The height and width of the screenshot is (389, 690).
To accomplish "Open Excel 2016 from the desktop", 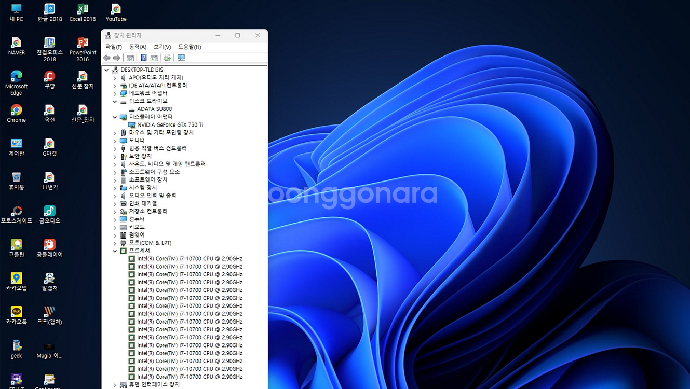I will coord(83,10).
